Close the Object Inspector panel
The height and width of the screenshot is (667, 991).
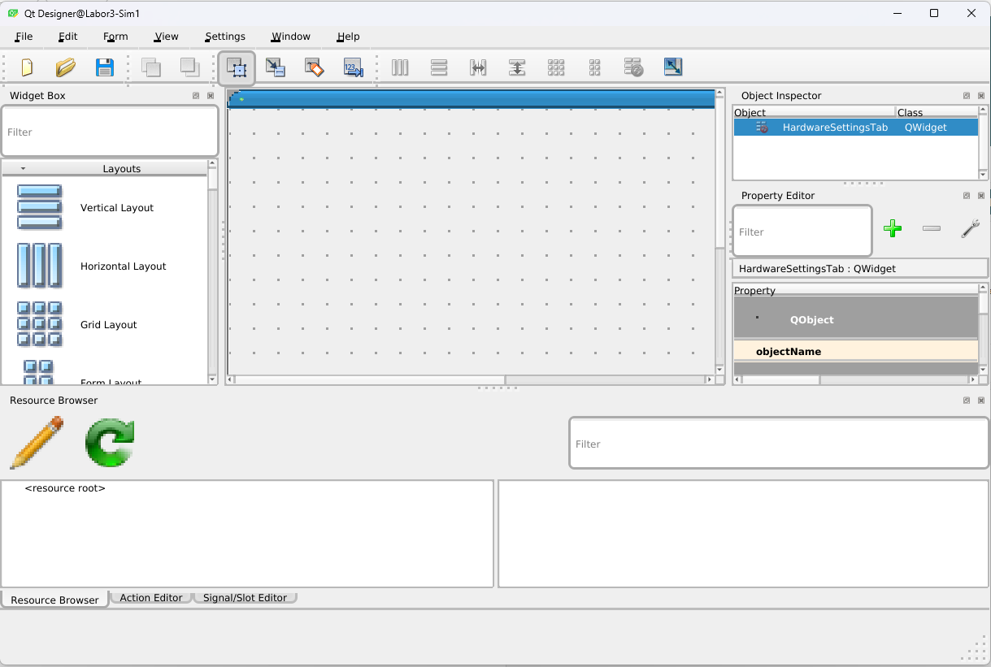pos(981,96)
